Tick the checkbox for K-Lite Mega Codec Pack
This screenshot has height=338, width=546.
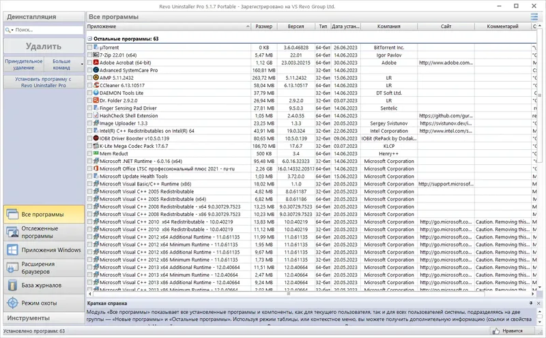90,146
